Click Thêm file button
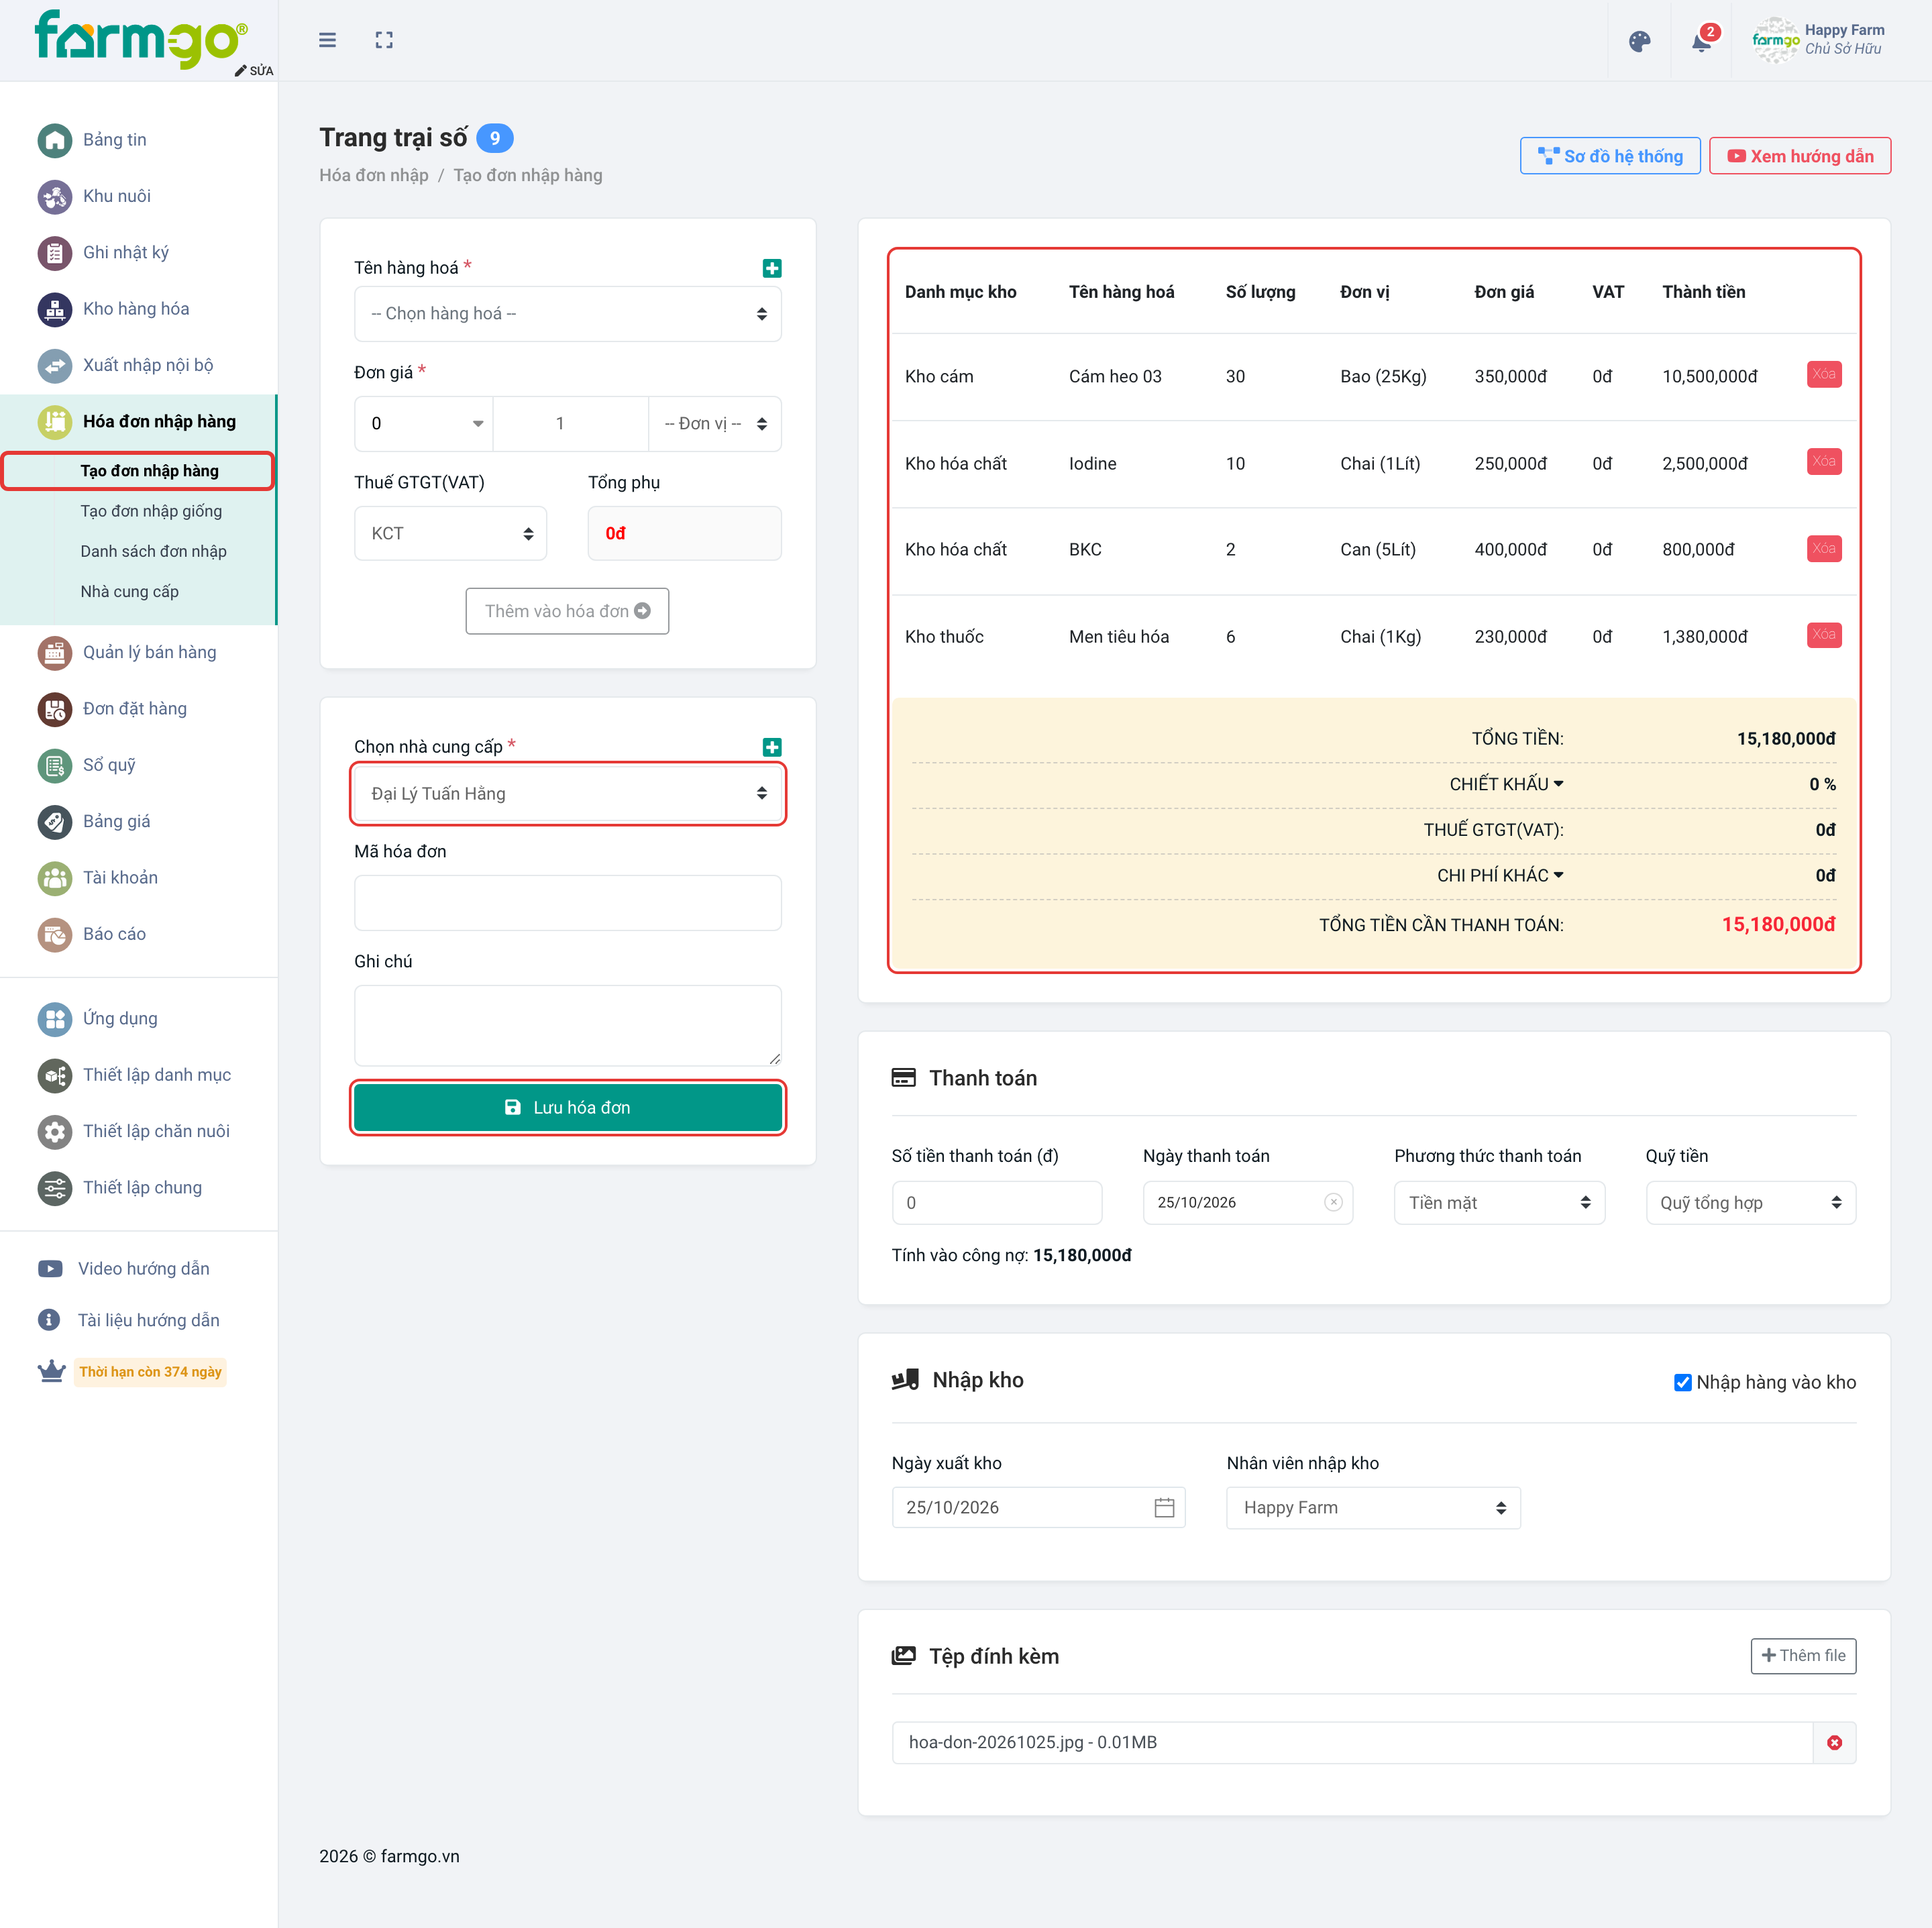This screenshot has height=1928, width=1932. pyautogui.click(x=1802, y=1655)
